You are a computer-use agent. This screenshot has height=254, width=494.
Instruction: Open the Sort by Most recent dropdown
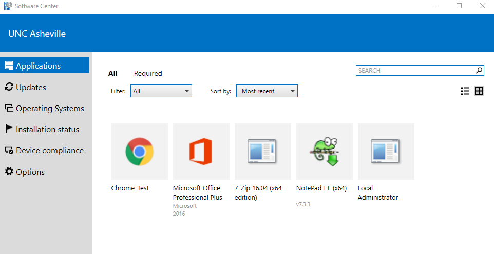pos(267,91)
